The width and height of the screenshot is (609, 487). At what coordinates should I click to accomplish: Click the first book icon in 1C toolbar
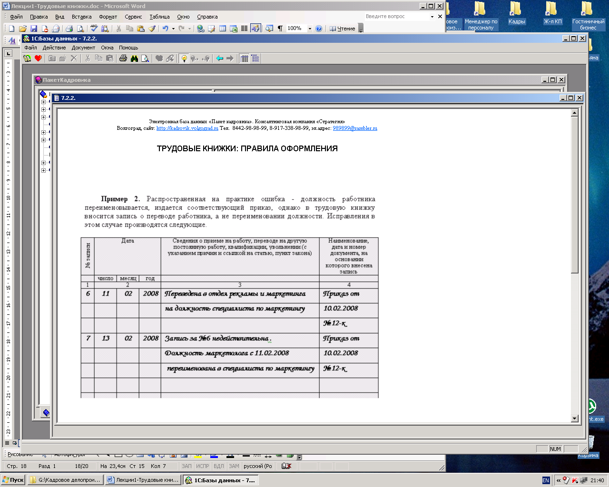(27, 58)
